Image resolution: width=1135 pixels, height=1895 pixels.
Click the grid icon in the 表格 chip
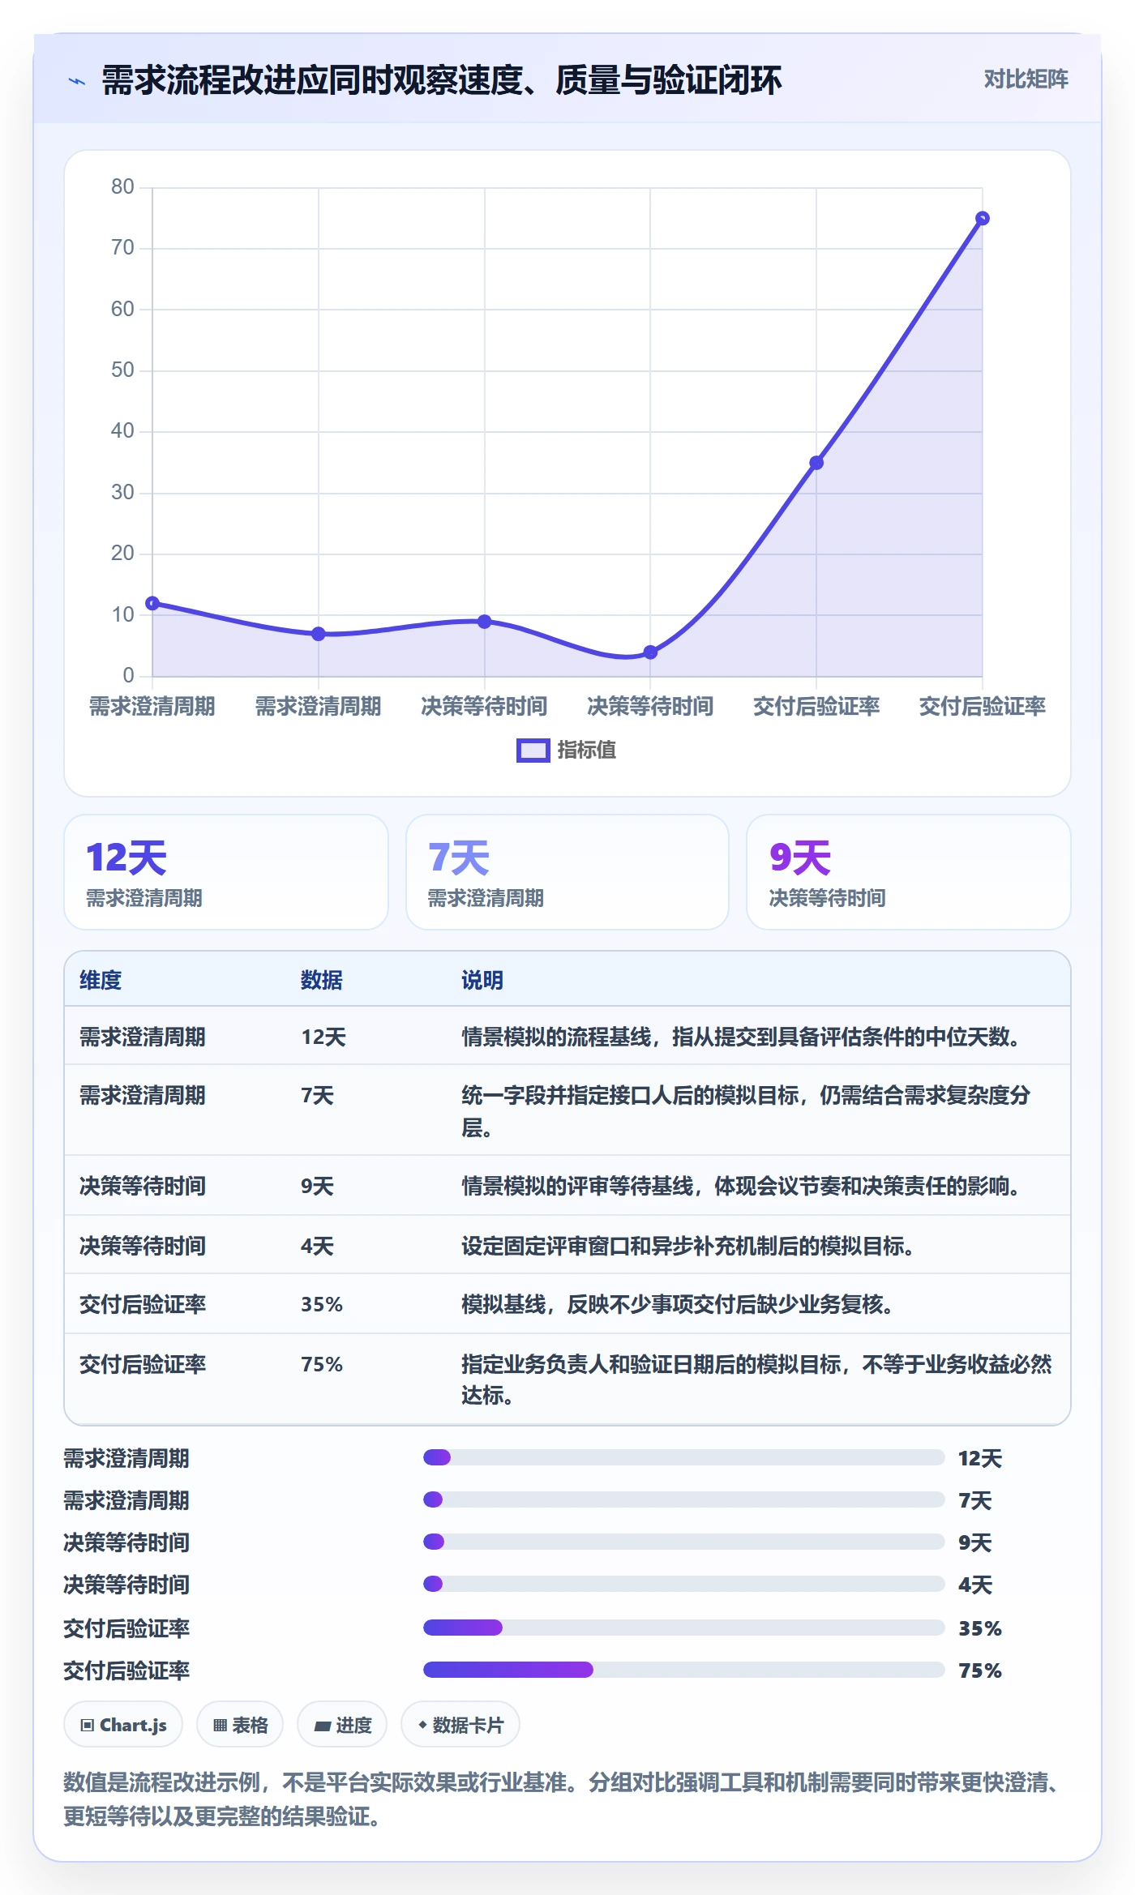pos(220,1726)
